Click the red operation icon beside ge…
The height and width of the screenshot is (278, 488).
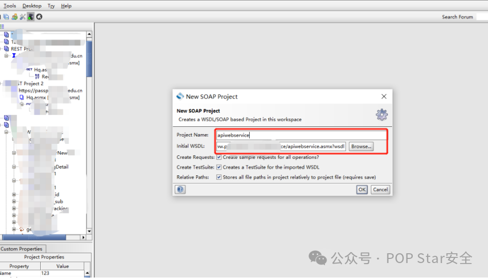[22, 230]
